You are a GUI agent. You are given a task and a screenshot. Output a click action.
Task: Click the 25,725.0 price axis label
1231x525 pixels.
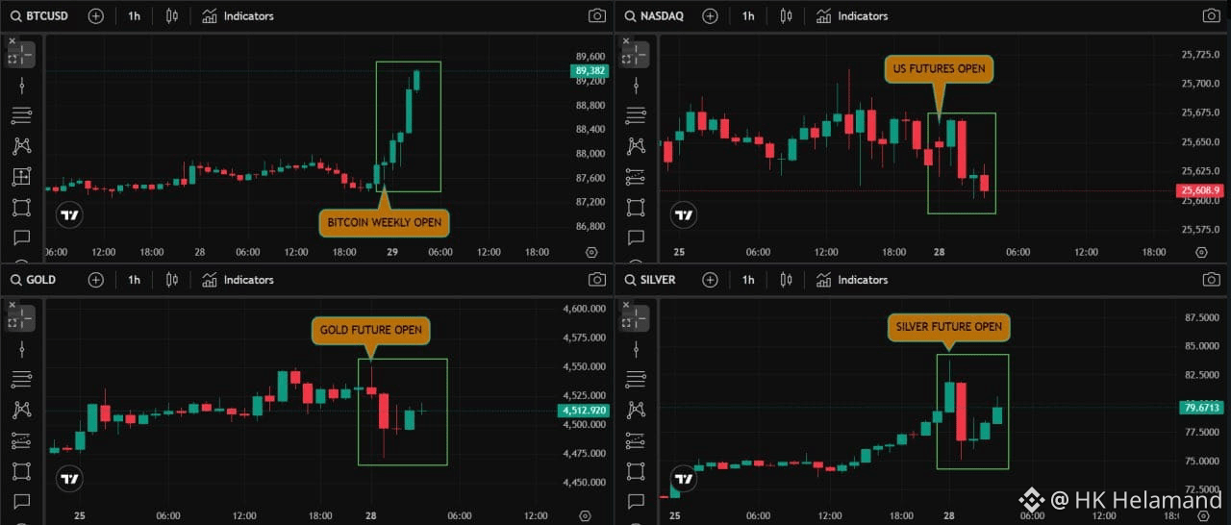point(1201,55)
